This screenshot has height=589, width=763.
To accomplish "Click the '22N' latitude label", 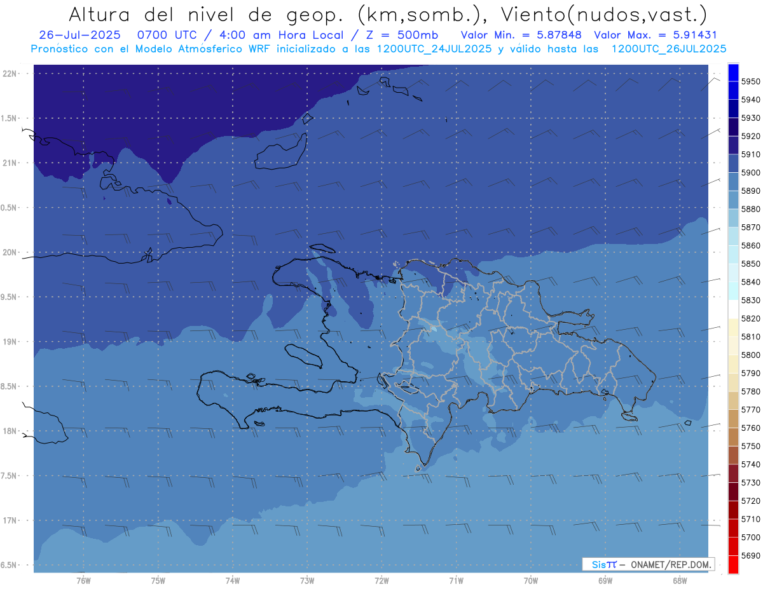I will [x=10, y=74].
